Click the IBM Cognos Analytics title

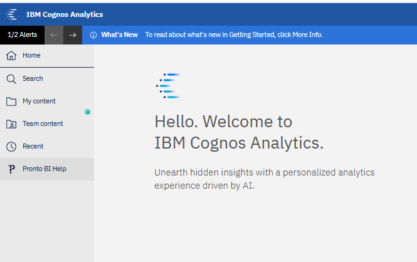(65, 14)
